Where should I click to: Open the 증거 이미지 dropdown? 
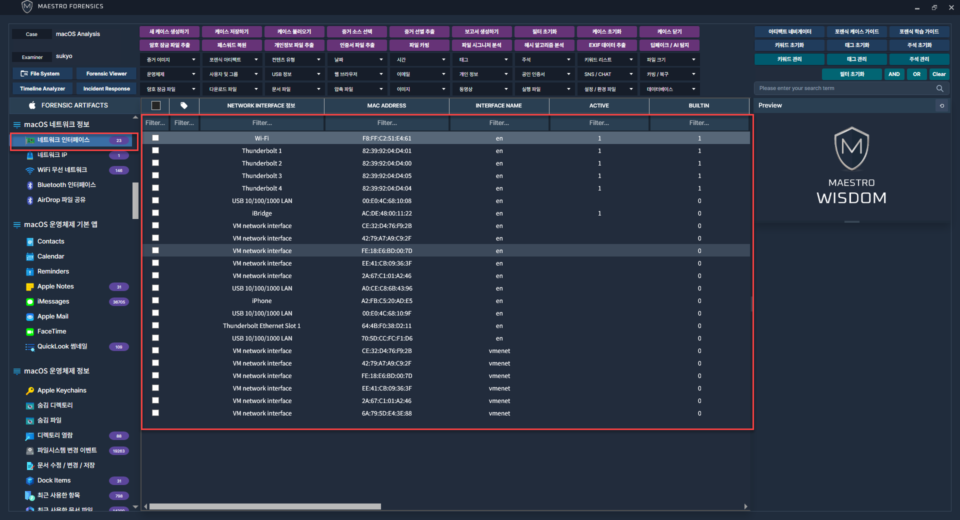point(170,60)
